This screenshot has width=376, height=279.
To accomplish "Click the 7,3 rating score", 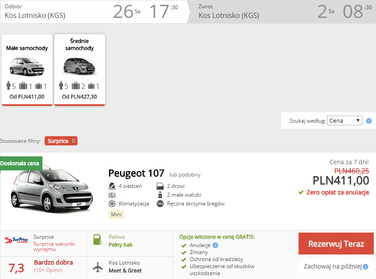I will pos(16,268).
